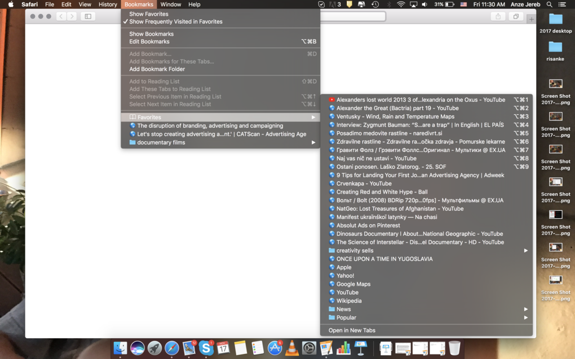
Task: Expand the News folder in Favorites
Action: click(426, 309)
